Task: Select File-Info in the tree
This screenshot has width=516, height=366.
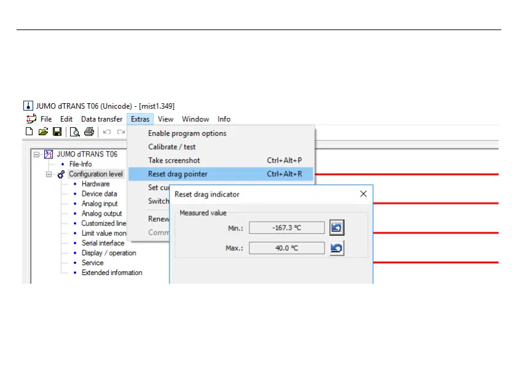Action: (x=80, y=164)
